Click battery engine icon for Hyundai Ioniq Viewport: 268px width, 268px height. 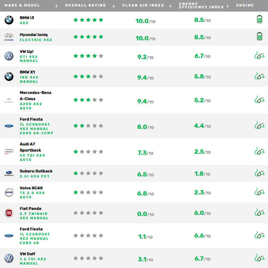(x=259, y=36)
